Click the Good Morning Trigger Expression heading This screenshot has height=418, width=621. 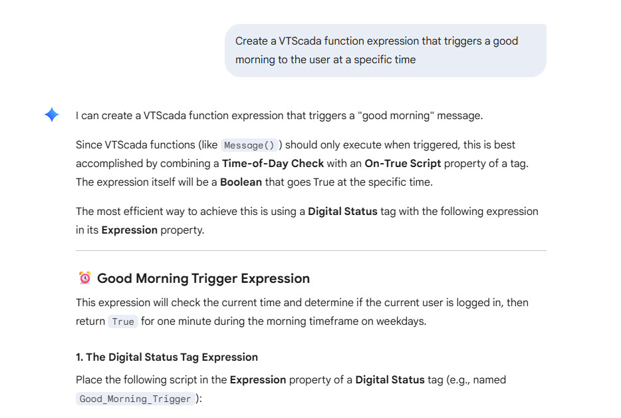[x=203, y=278]
